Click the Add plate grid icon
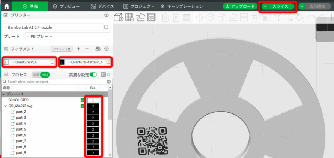This screenshot has width=334, height=158. [129, 17]
